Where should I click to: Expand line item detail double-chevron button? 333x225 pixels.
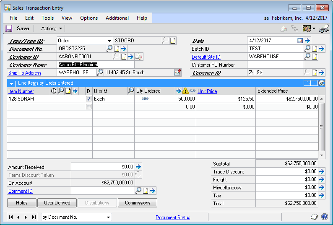pos(322,83)
